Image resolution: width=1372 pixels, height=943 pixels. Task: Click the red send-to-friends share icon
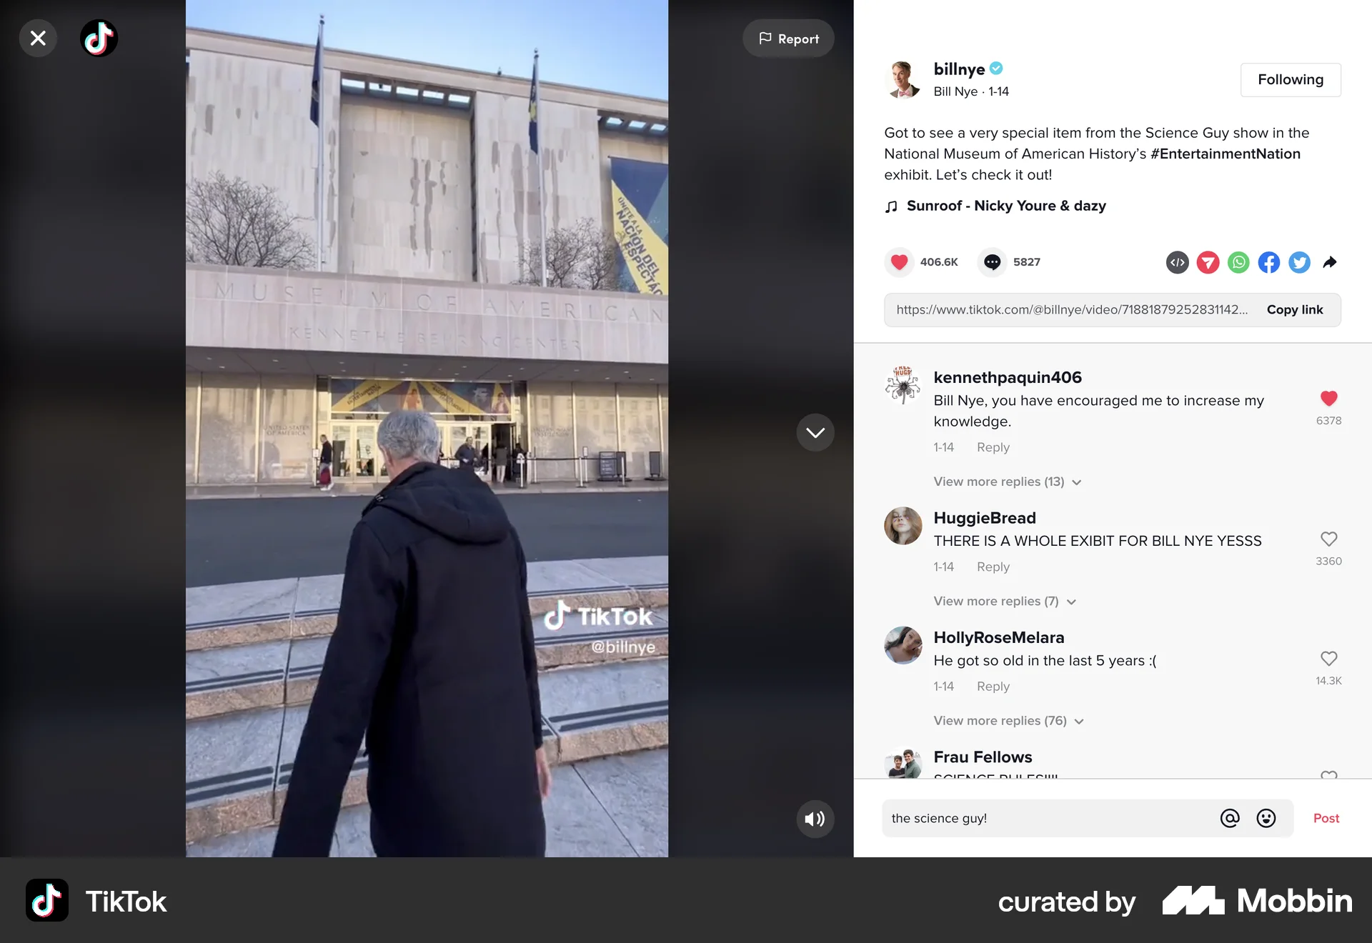pyautogui.click(x=1208, y=262)
